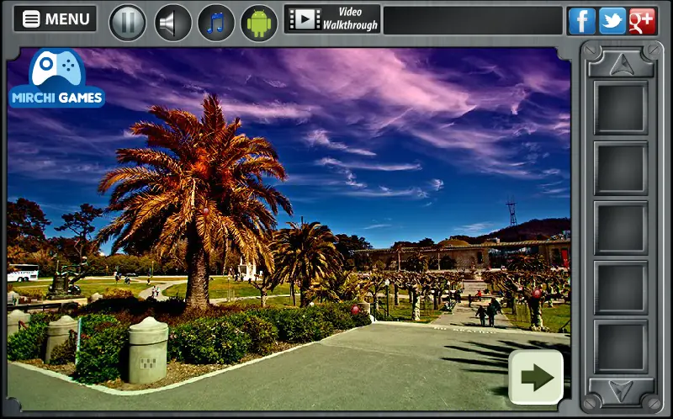Pause the game
The height and width of the screenshot is (419, 673).
tap(128, 23)
